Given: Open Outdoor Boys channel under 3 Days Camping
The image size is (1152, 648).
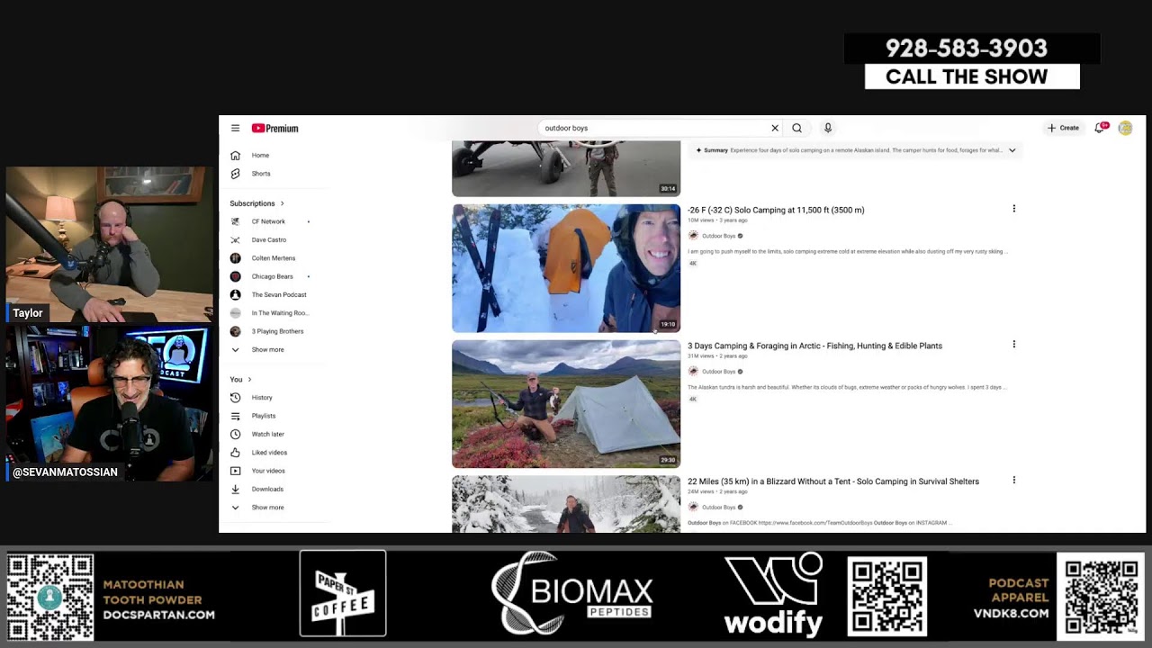Looking at the screenshot, I should [x=718, y=372].
